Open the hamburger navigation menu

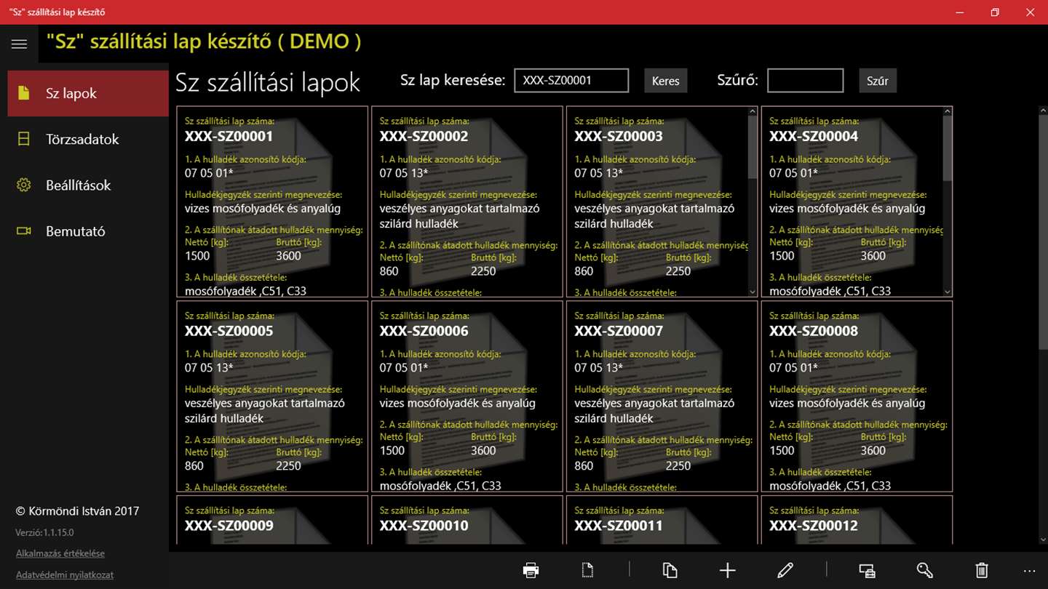(x=19, y=44)
